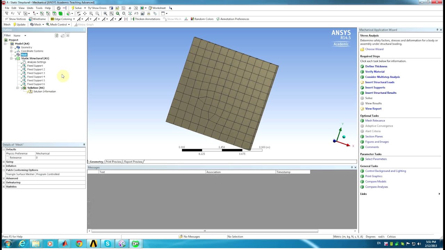
Task: Click the edge direction arrow icon
Action: (120, 19)
